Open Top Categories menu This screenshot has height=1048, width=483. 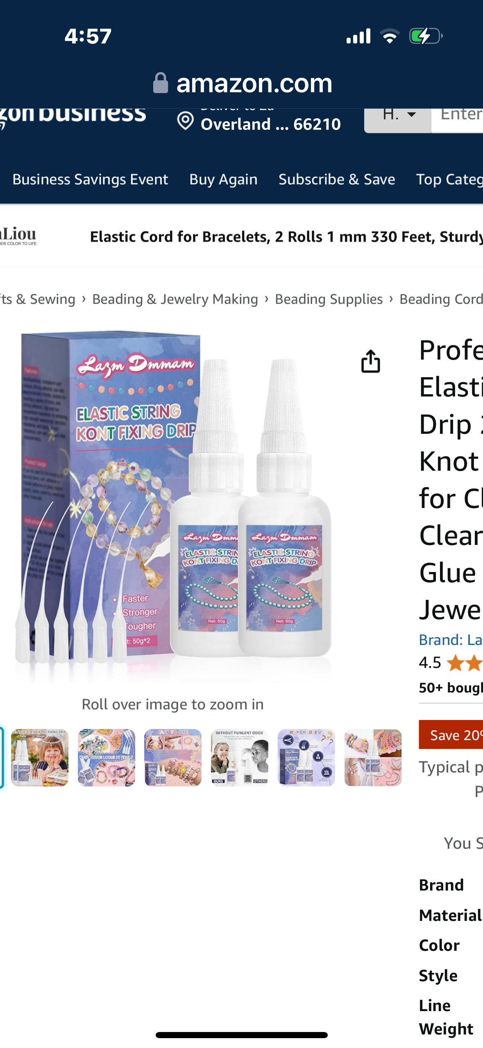pos(449,180)
